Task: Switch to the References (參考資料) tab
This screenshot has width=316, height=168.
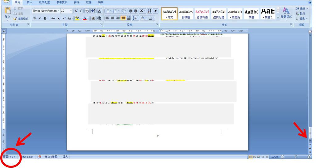Action: click(x=62, y=2)
